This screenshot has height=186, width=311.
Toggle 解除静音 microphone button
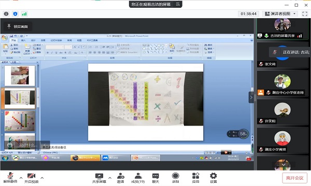point(10,178)
